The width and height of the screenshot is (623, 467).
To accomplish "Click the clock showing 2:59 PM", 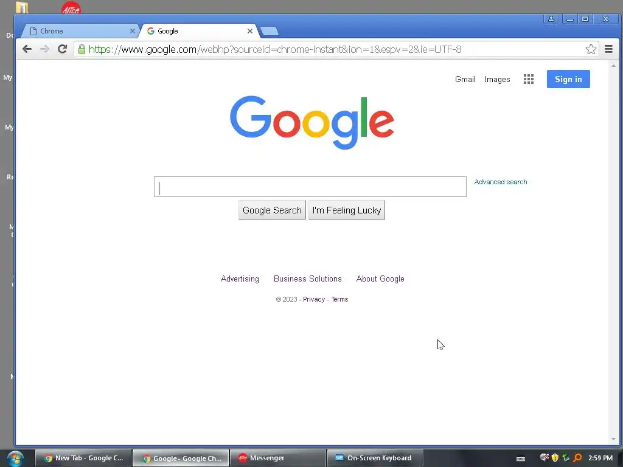I will click(600, 458).
